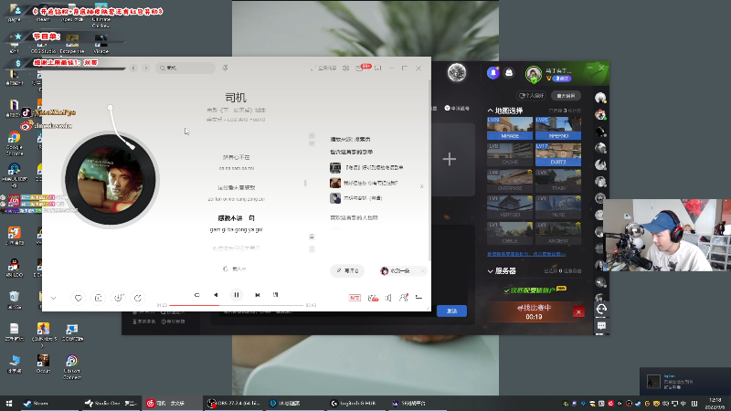This screenshot has height=411, width=731.
Task: Share the current song
Action: [x=138, y=298]
